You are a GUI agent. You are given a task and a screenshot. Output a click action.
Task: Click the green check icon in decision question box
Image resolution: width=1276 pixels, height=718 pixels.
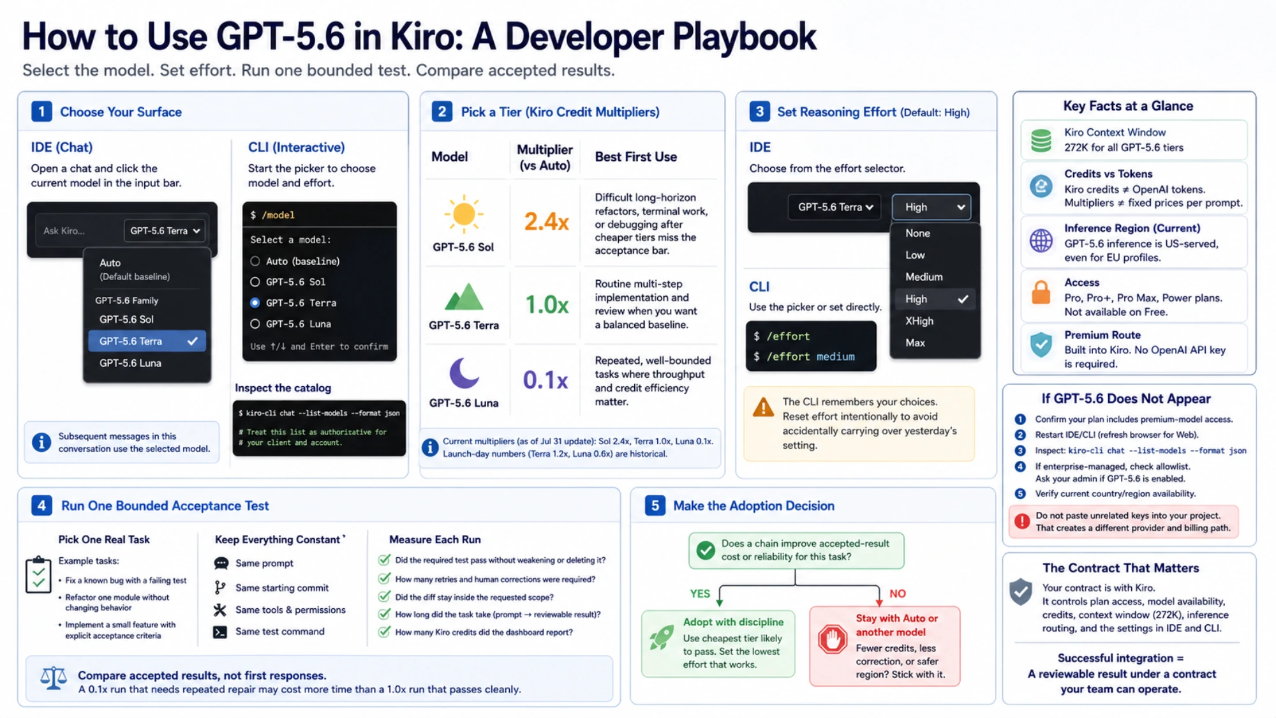point(706,550)
